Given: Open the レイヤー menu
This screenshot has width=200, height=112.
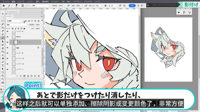Looking at the screenshot, I should point(30,2).
